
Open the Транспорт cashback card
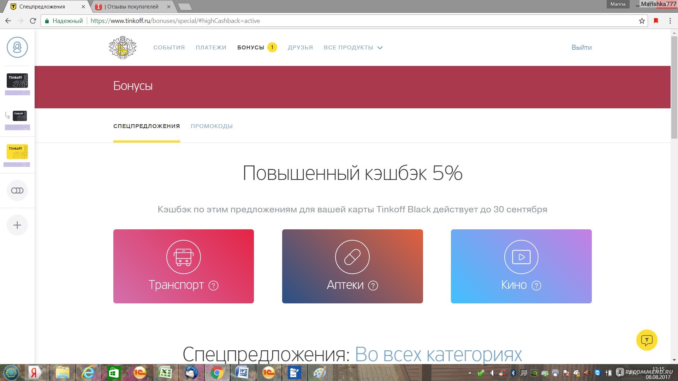(x=183, y=266)
